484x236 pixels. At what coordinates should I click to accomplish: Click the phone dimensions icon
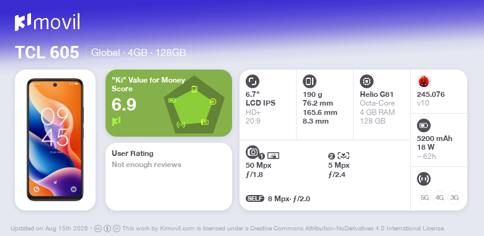[310, 81]
